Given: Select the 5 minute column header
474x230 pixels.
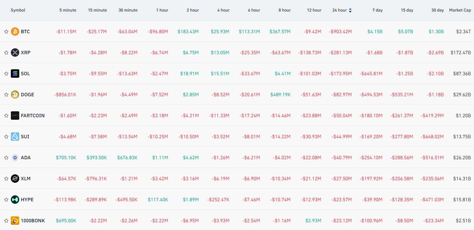Looking at the screenshot, I should tap(68, 10).
